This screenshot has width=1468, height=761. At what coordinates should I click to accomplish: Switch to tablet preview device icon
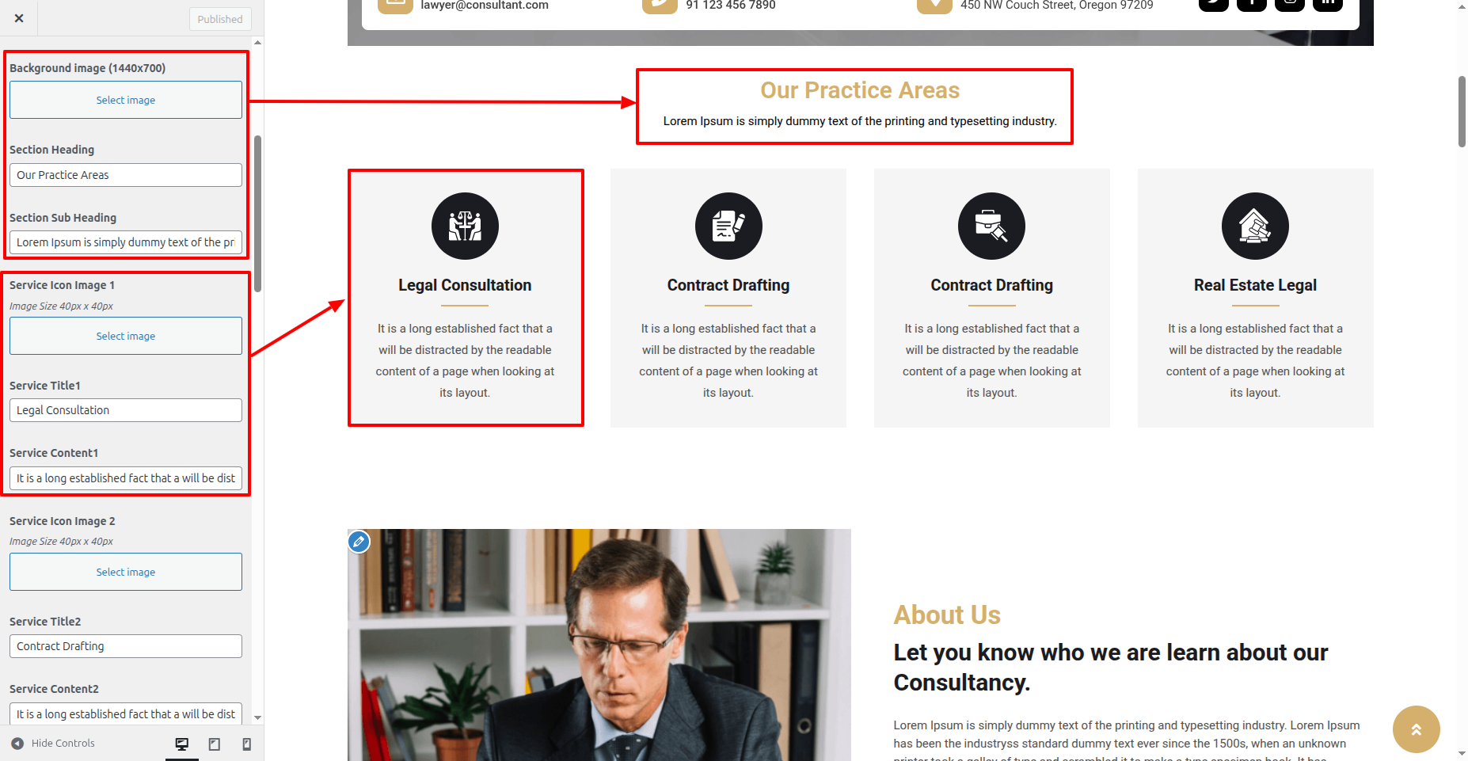click(214, 744)
